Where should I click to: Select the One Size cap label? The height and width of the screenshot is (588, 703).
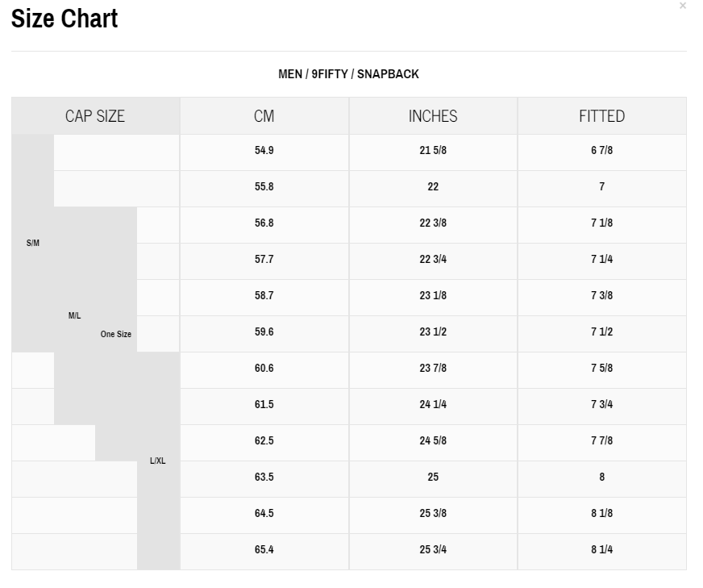tap(116, 334)
